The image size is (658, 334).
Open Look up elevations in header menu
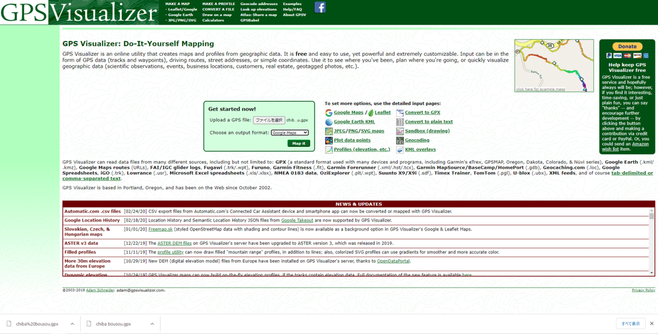point(259,9)
